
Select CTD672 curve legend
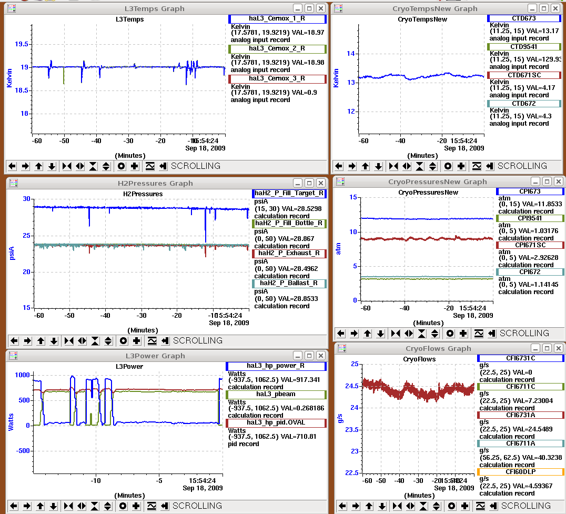coord(524,104)
